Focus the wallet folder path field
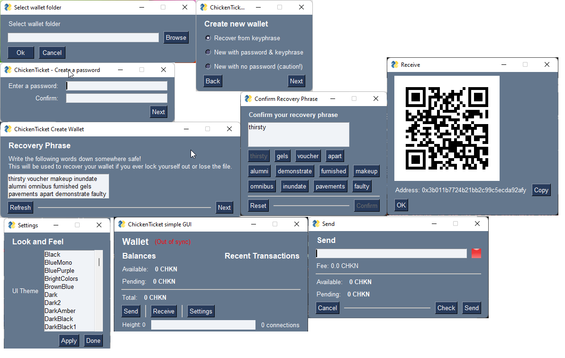 tap(83, 38)
